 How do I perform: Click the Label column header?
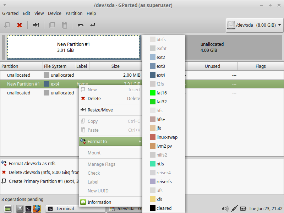(82, 66)
